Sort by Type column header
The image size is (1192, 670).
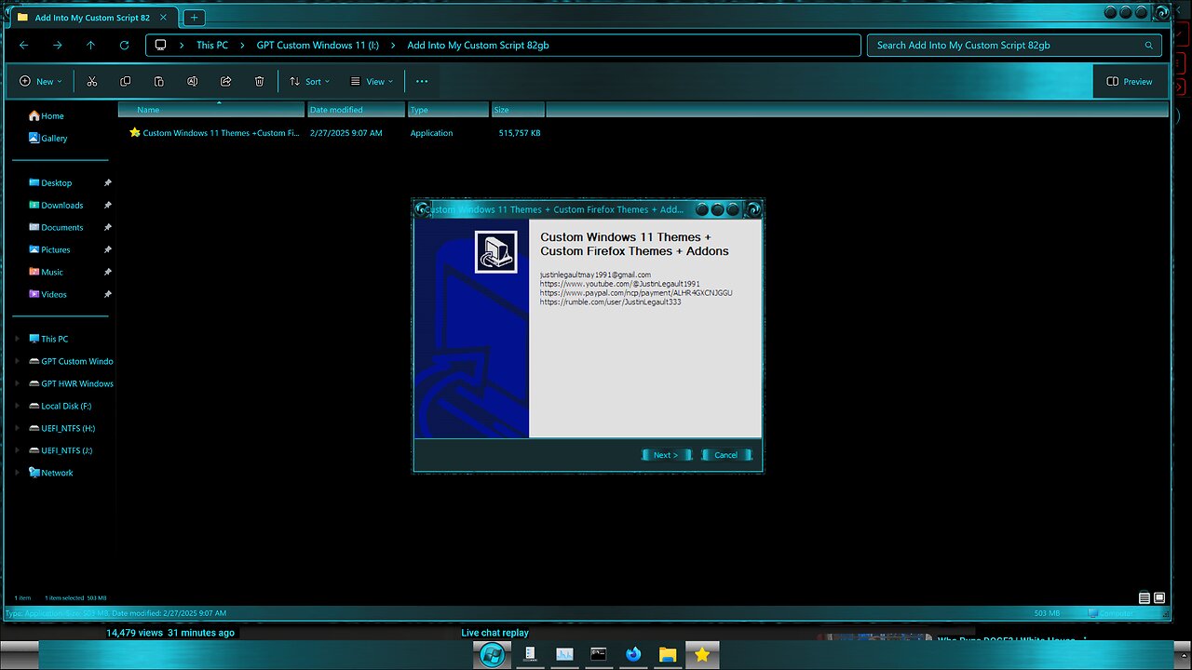coord(448,110)
